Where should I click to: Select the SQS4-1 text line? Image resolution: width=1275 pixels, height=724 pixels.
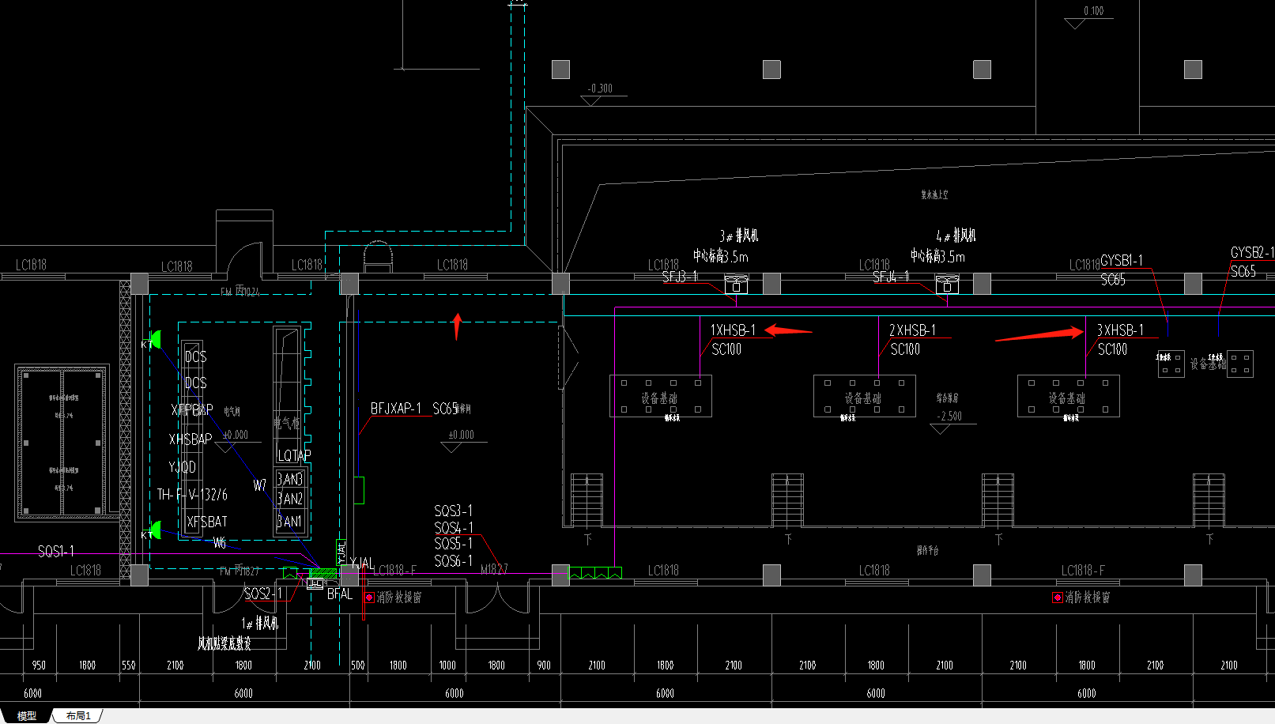pos(454,528)
